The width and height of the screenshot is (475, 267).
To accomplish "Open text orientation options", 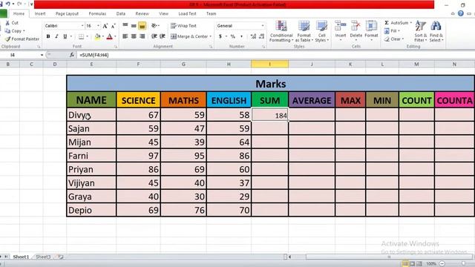I will [155, 26].
